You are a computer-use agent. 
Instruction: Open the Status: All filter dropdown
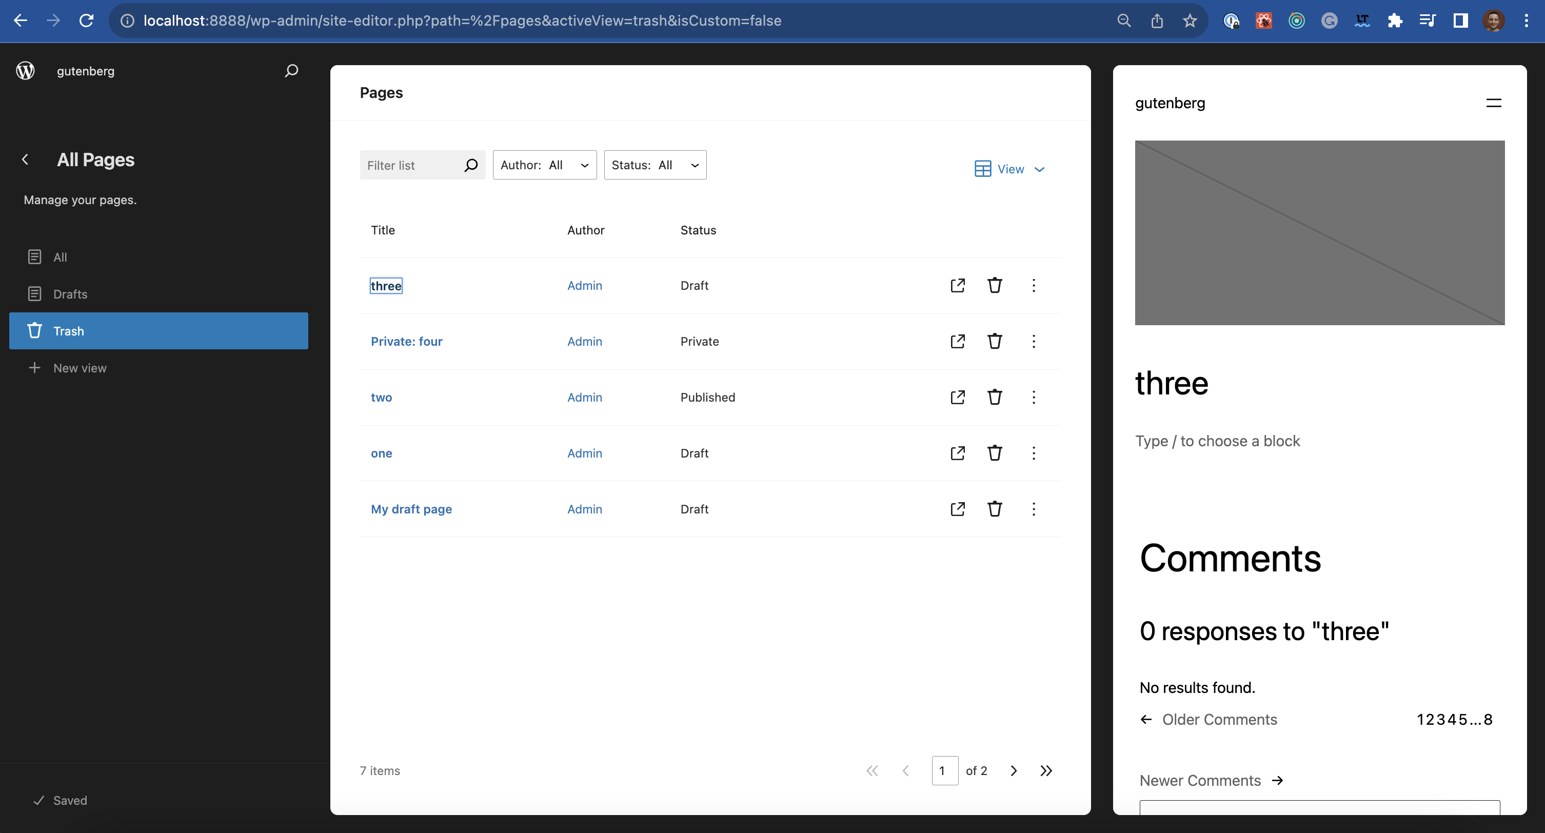[x=655, y=165]
